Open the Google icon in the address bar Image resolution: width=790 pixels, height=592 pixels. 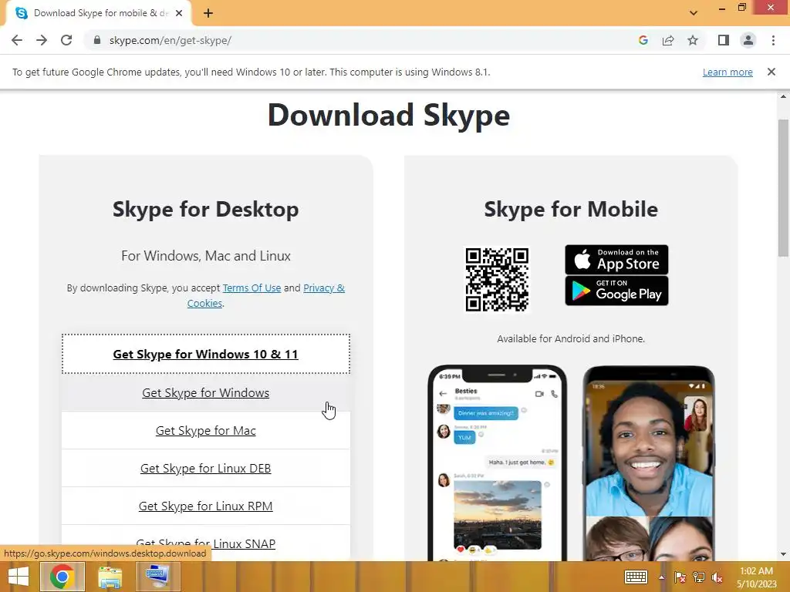(643, 40)
